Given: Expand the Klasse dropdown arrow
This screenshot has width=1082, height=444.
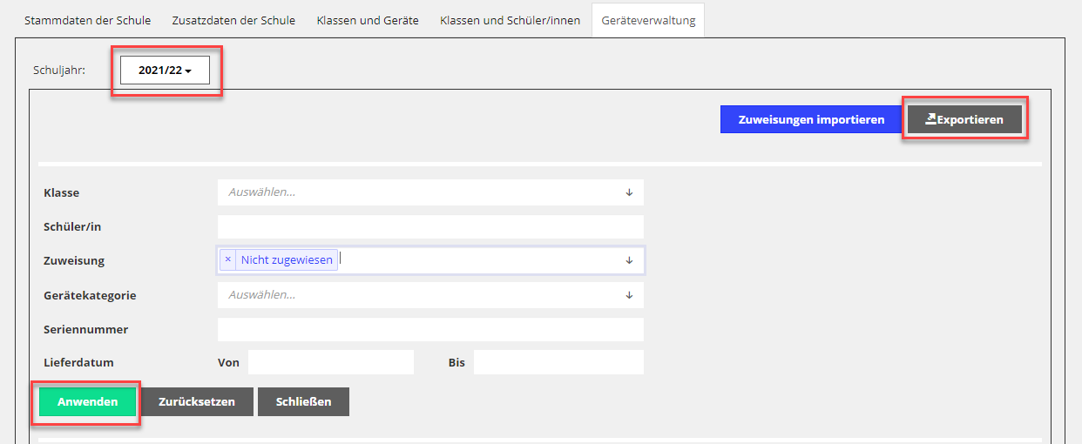Looking at the screenshot, I should tap(629, 192).
